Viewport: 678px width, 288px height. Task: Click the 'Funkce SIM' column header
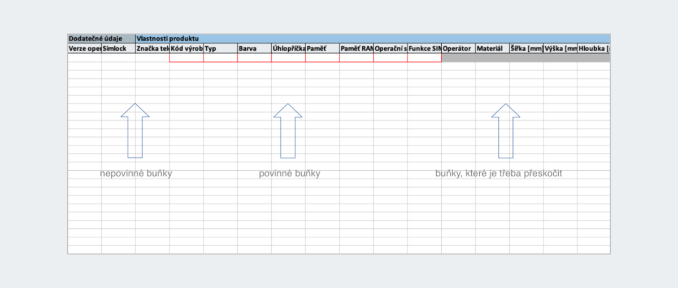coord(424,48)
